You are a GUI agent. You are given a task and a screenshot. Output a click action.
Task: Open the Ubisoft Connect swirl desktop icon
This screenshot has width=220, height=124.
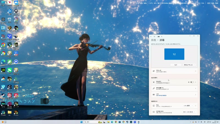[16, 19]
